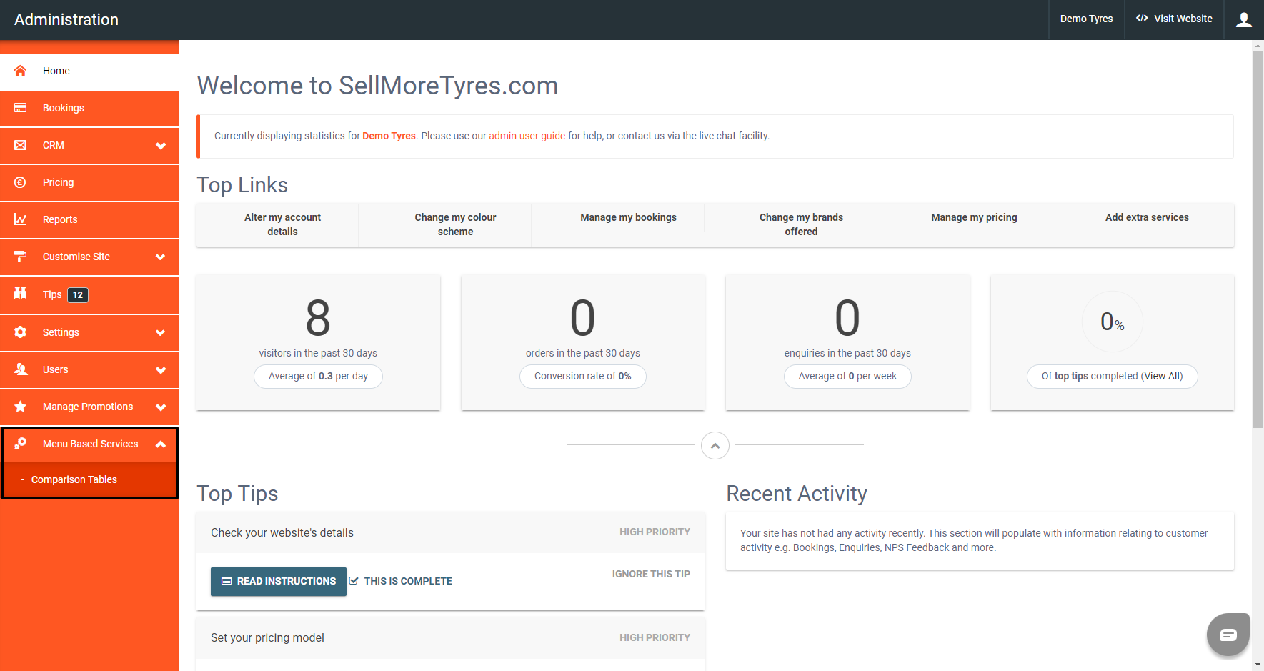Open the Tips menu item
Viewport: 1264px width, 671px height.
[x=89, y=294]
